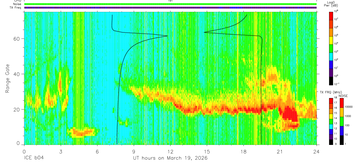Click the 'TX FRQ (MHz)' legend title

click(x=331, y=92)
